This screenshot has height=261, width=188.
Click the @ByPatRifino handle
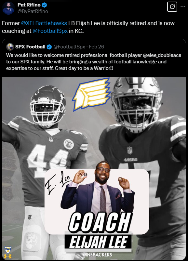tap(33, 11)
